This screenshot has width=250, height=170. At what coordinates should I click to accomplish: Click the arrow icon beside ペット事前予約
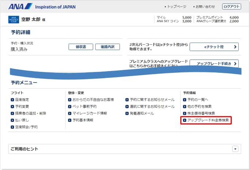70,106
